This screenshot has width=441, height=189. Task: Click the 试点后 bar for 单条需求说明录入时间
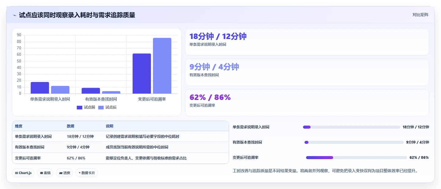point(60,90)
